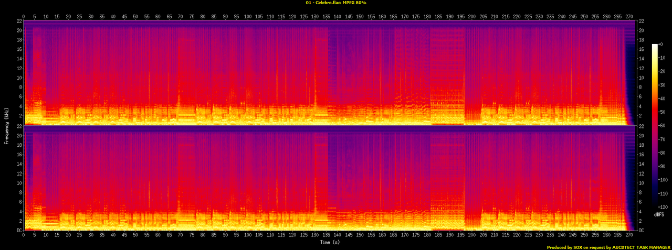Screen dimensions: 672x250
Task: Click the lower channel spectrogram
Action: point(329,178)
